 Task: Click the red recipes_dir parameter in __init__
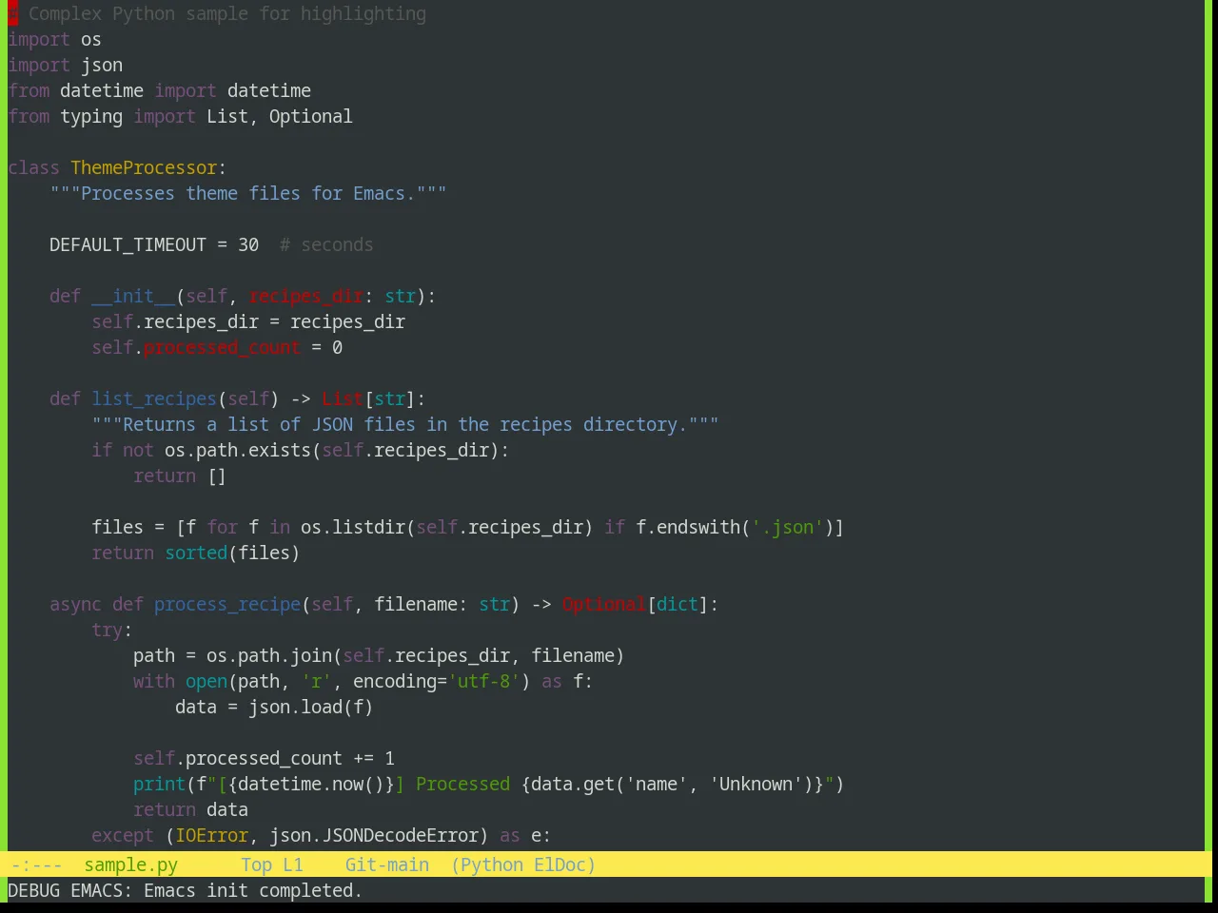(x=305, y=296)
